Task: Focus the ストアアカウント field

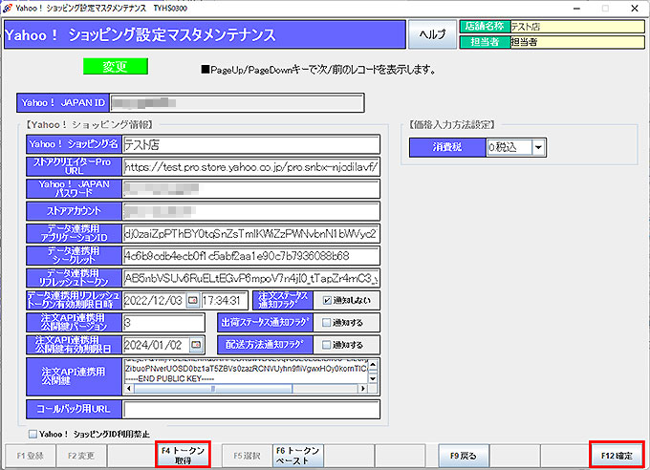Action: pyautogui.click(x=251, y=211)
